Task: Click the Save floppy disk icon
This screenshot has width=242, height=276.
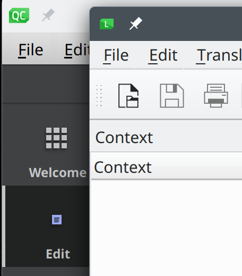Action: 172,96
